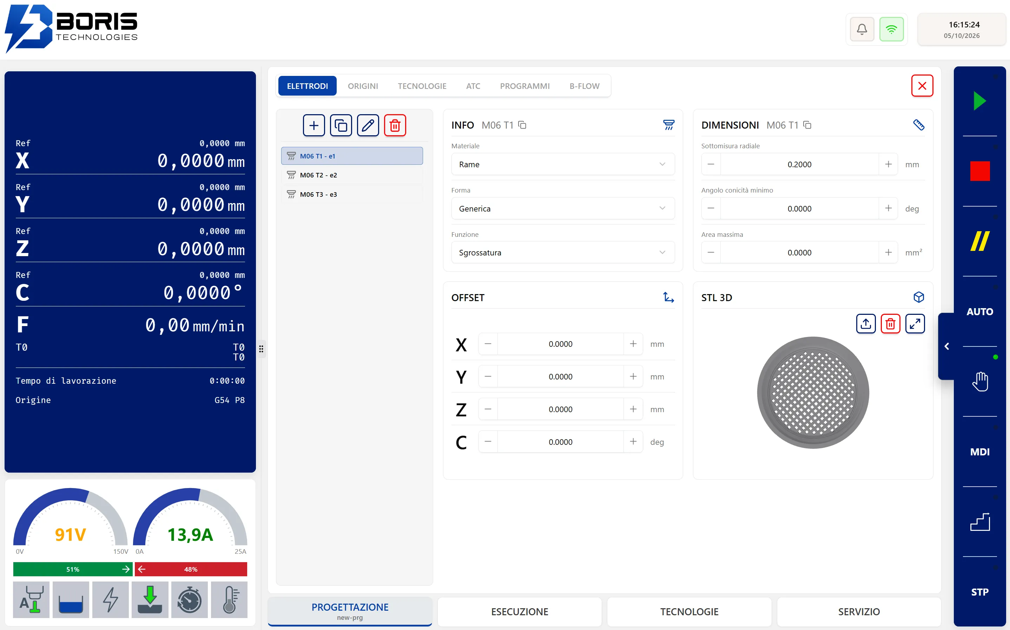Copy the DIMENSIONI M06 T1 settings
Screen dimensions: 1010x630
(807, 125)
